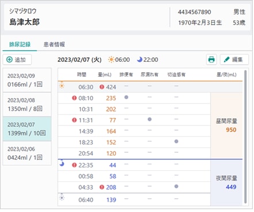Click the 10:31 time cell
Image resolution: width=254 pixels, height=212 pixels.
point(86,109)
